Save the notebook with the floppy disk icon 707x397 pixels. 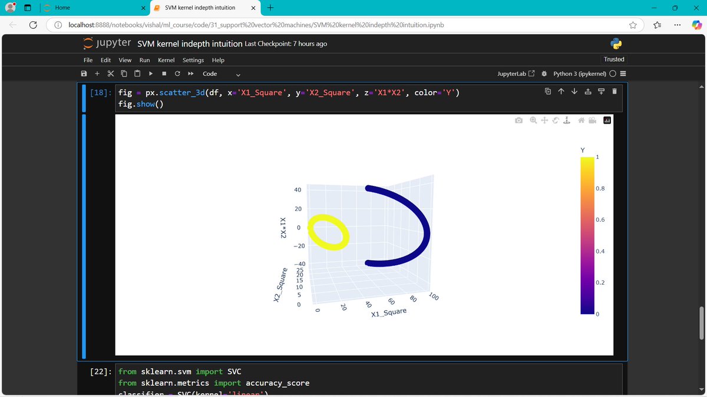pyautogui.click(x=84, y=74)
